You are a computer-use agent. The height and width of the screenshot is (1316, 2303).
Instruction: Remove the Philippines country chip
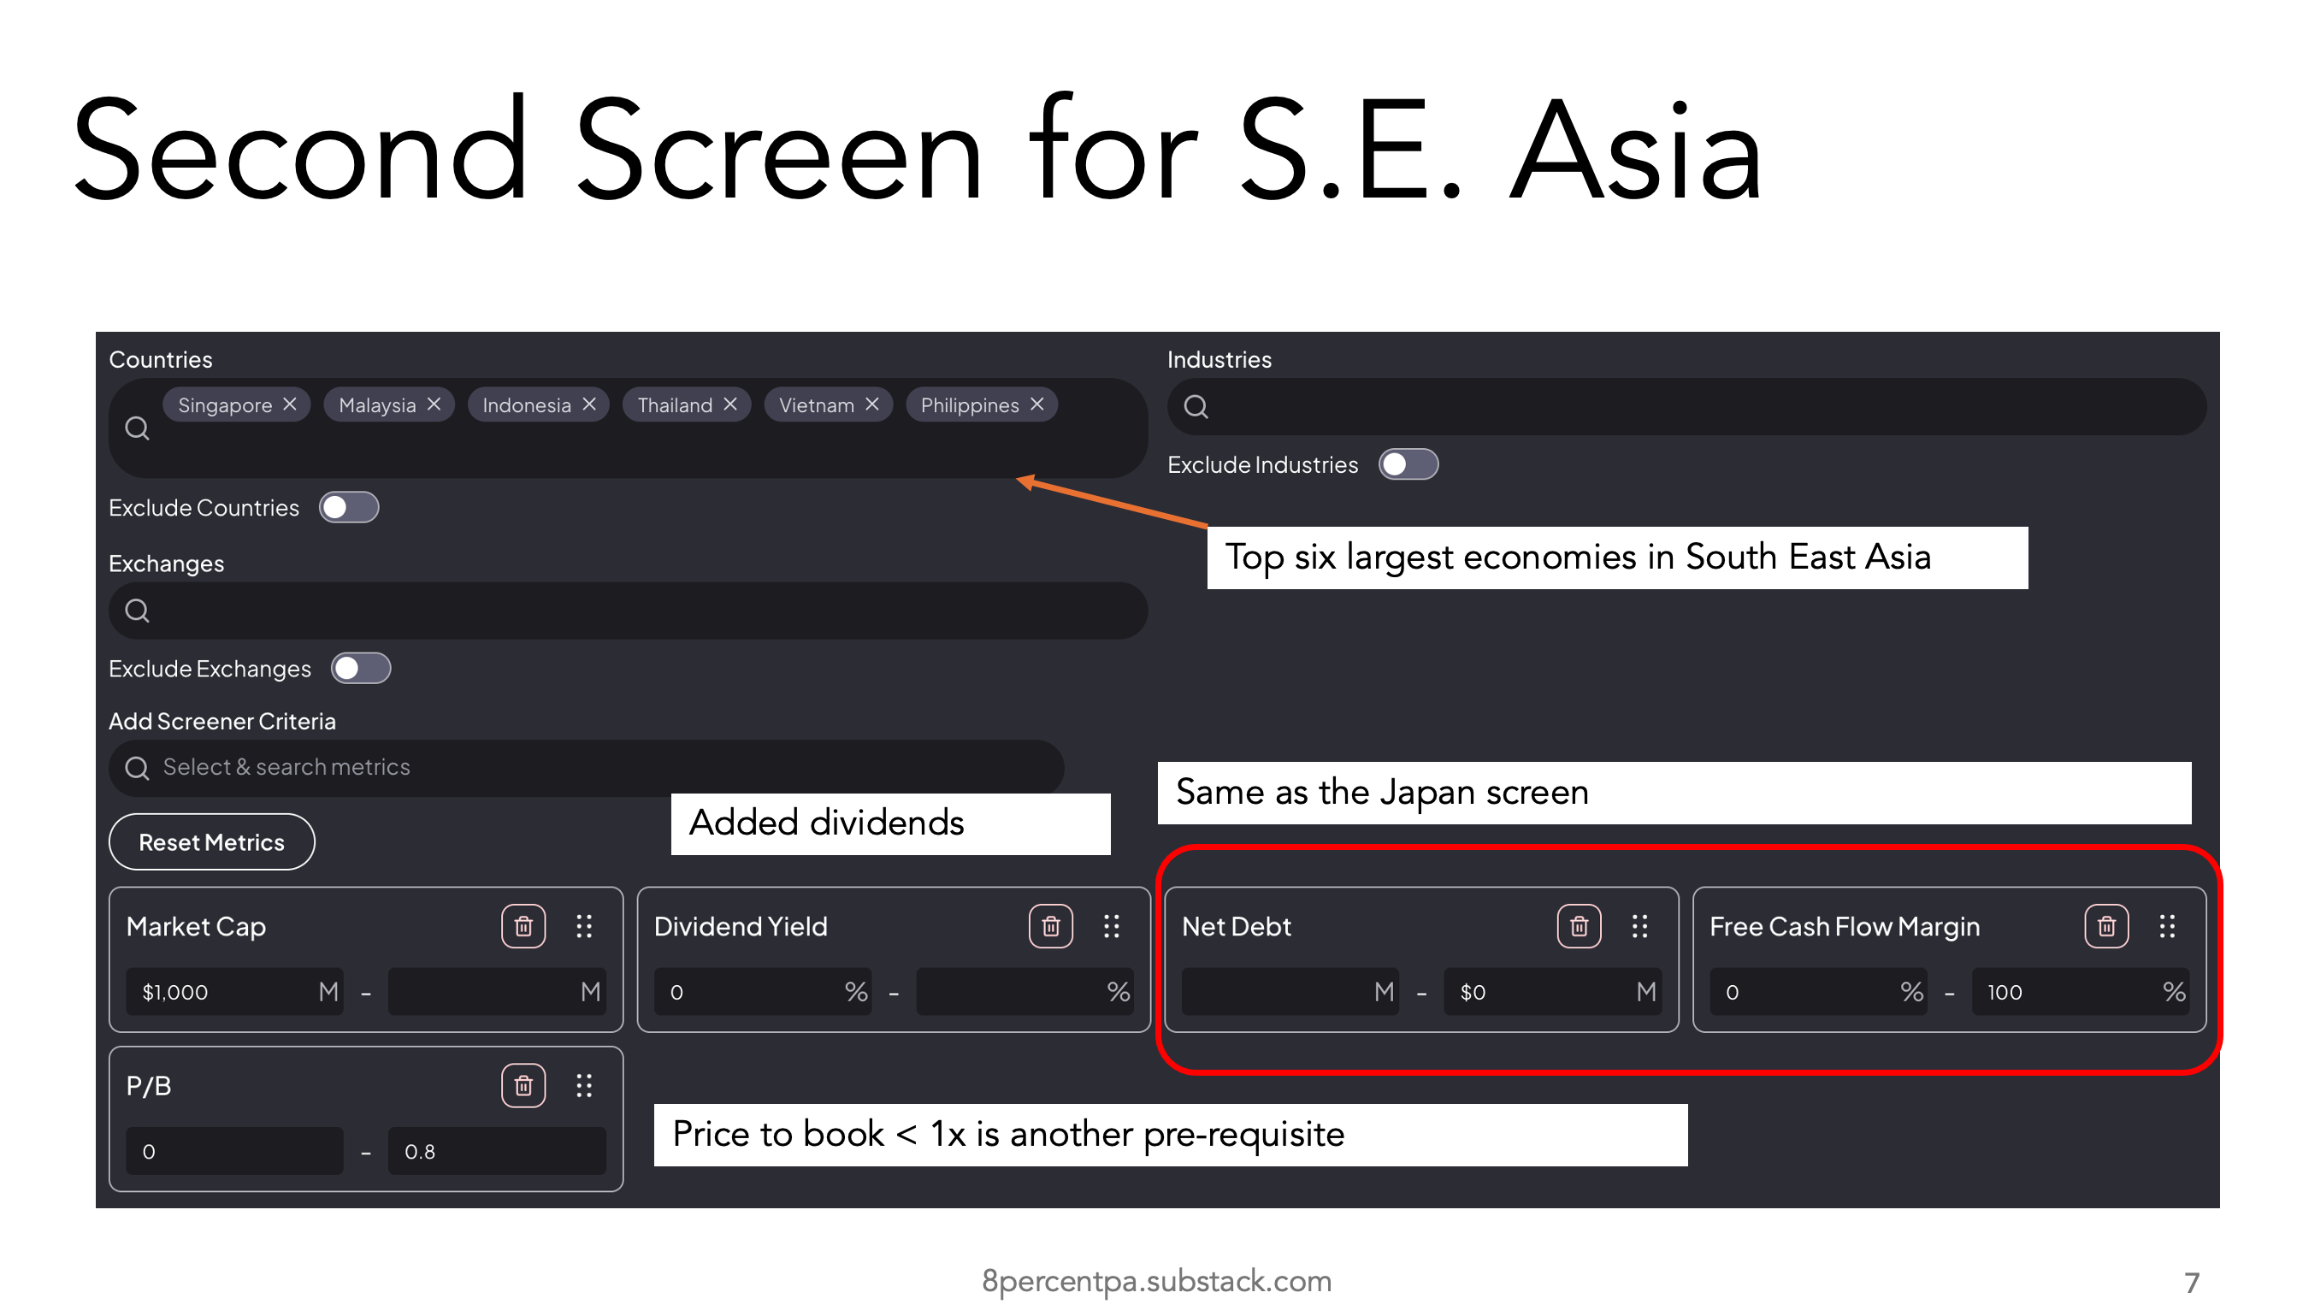point(1036,404)
